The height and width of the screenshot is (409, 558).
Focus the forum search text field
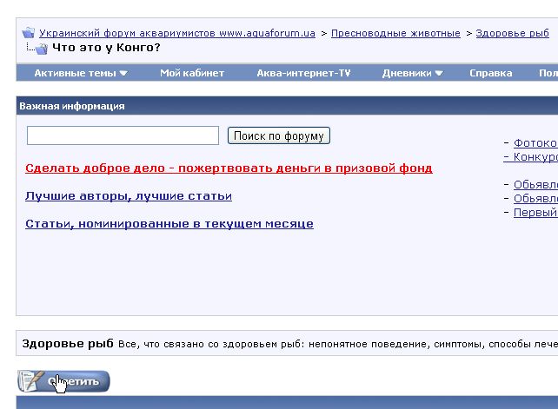coord(123,135)
